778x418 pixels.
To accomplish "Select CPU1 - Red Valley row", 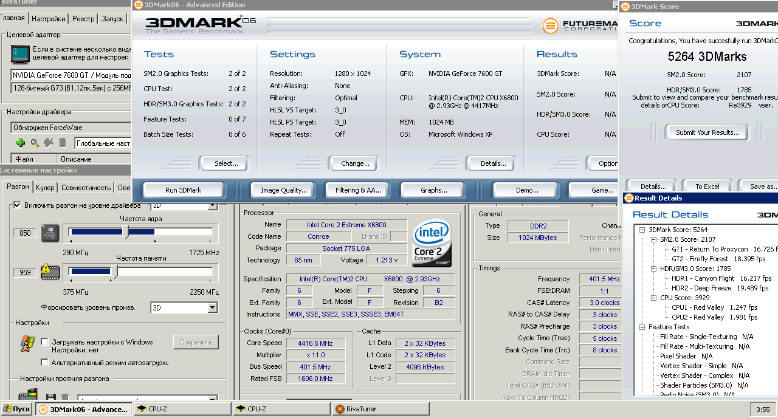I will (714, 307).
